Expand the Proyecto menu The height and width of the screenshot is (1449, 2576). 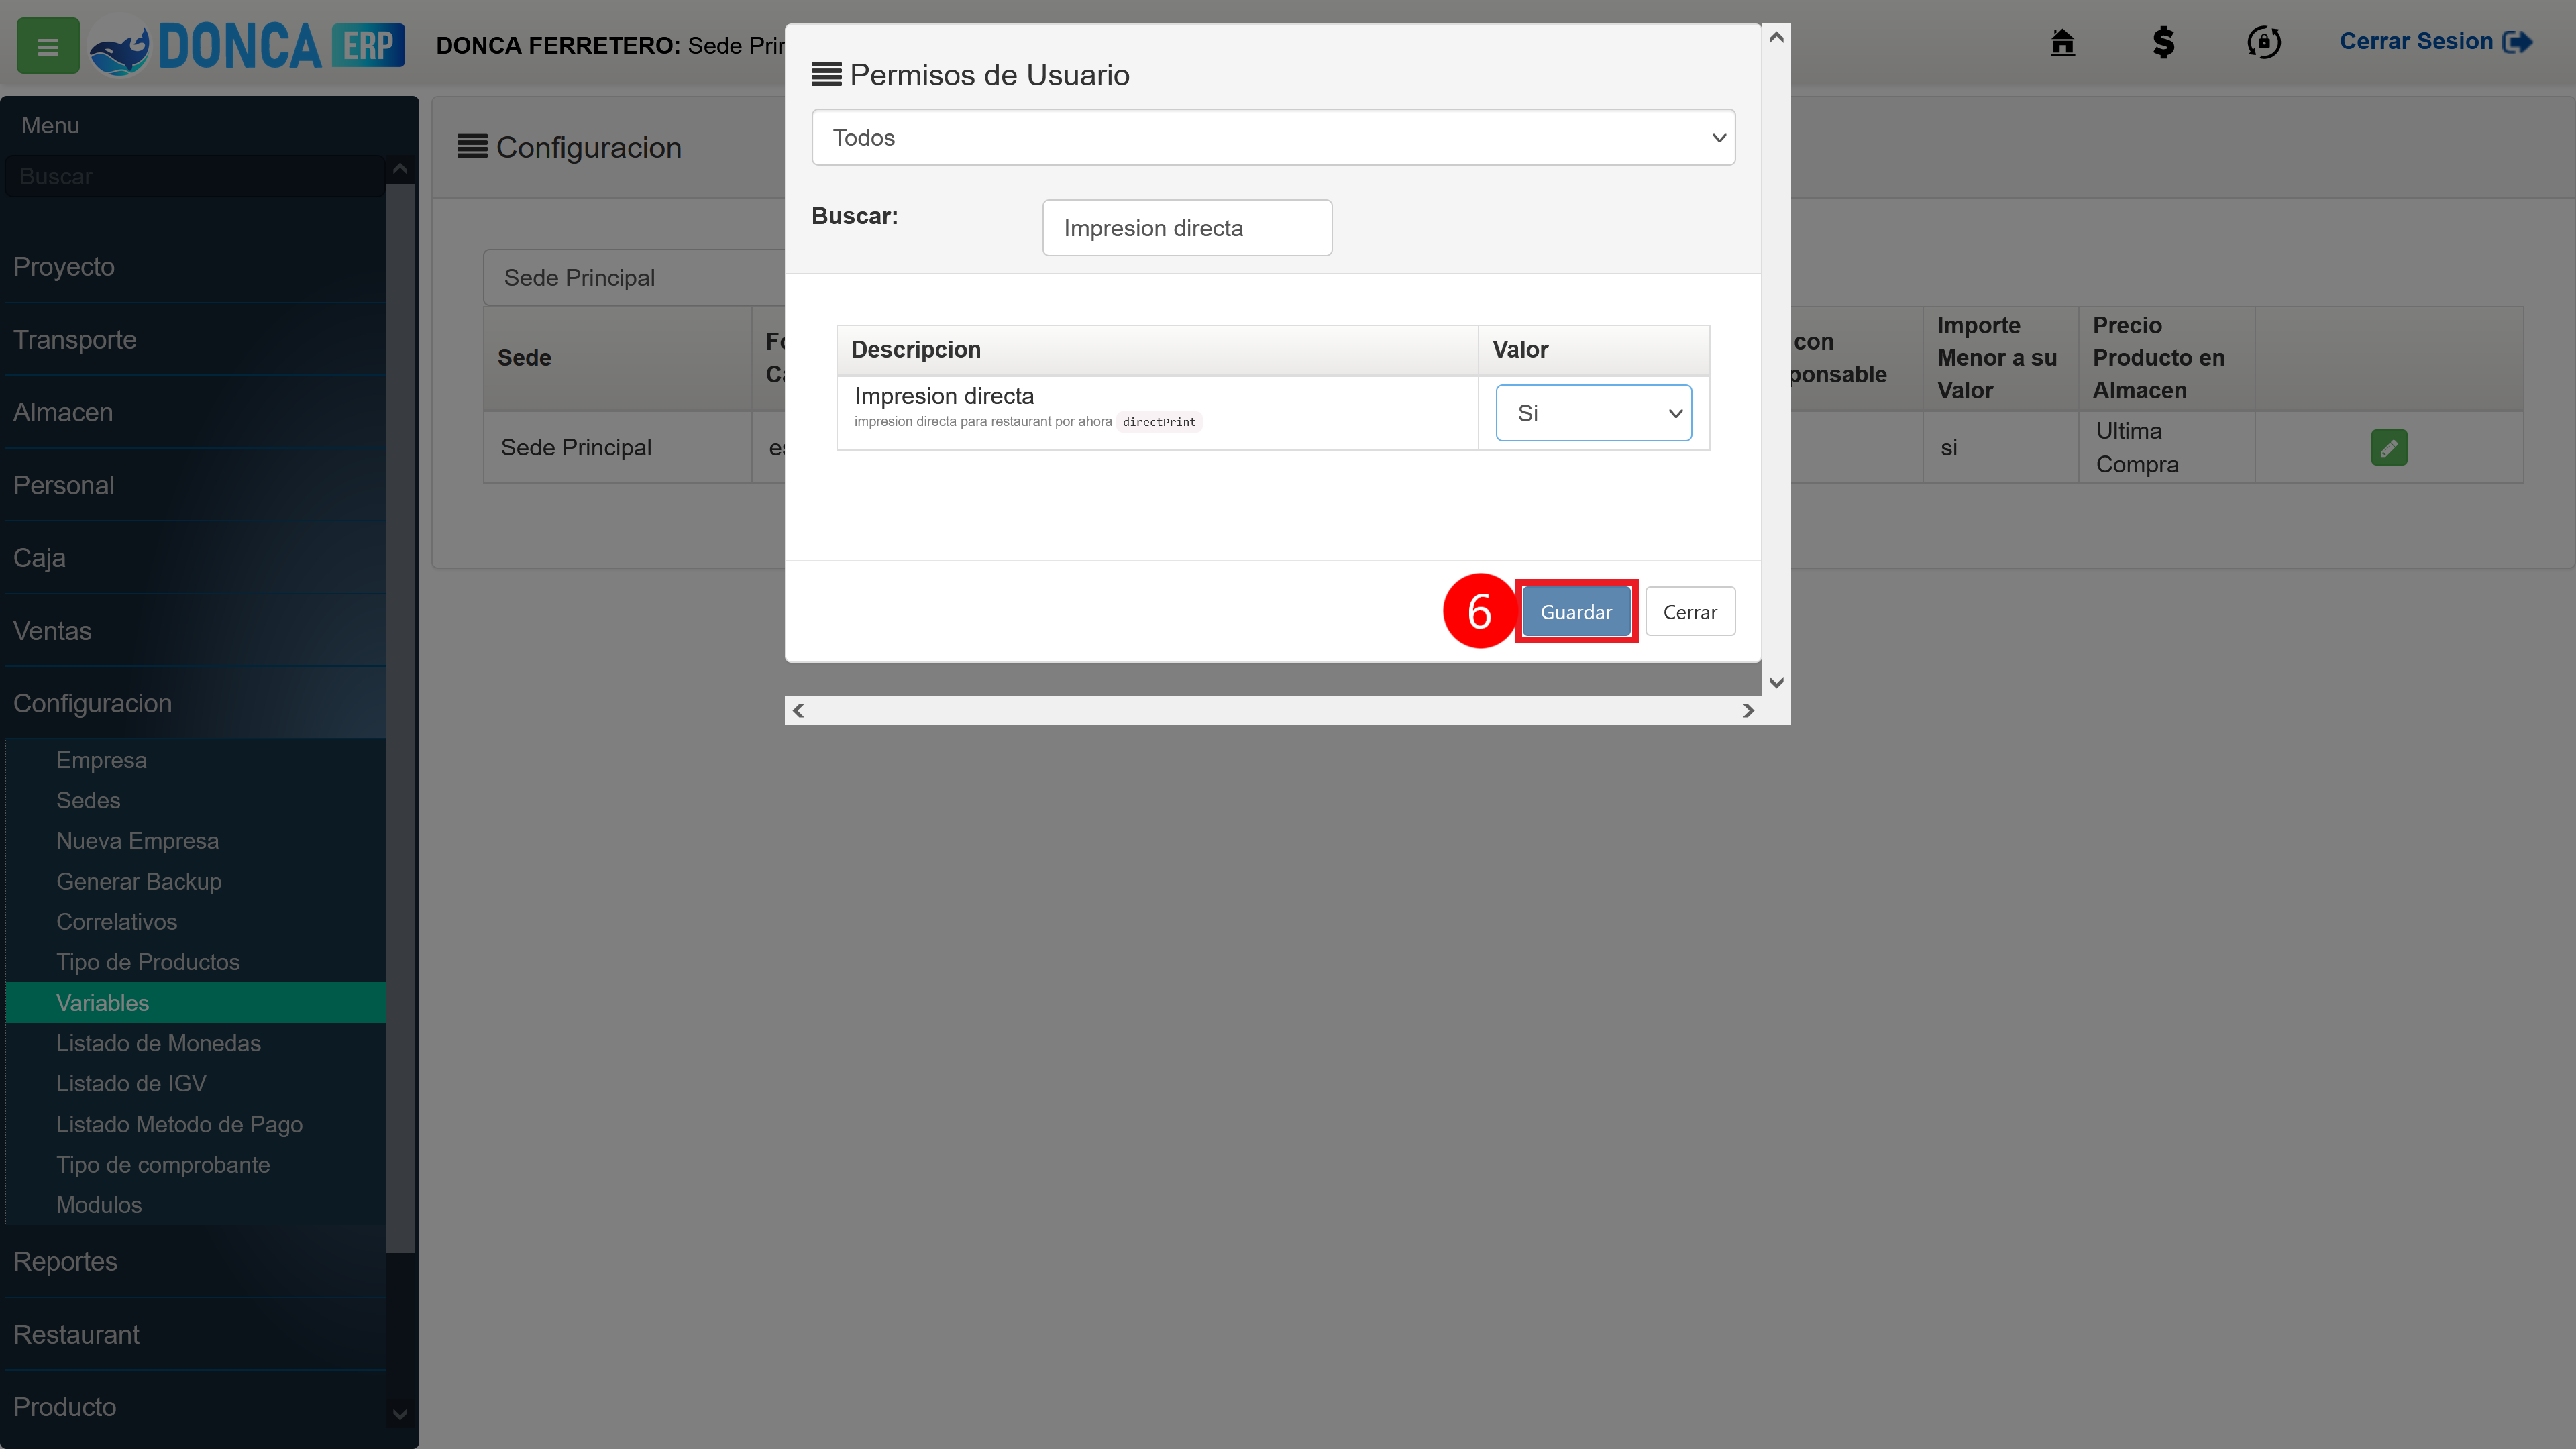[194, 267]
